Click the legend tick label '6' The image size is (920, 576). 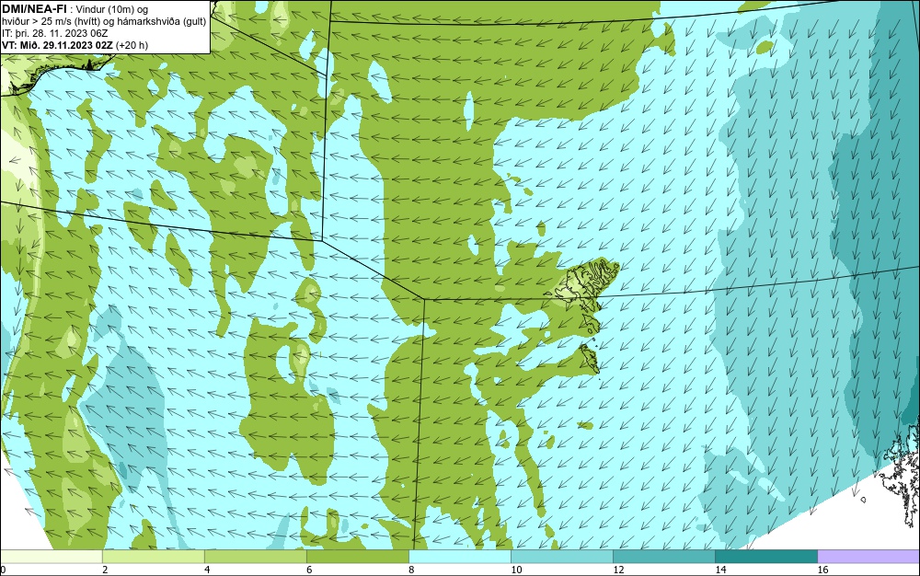(309, 570)
